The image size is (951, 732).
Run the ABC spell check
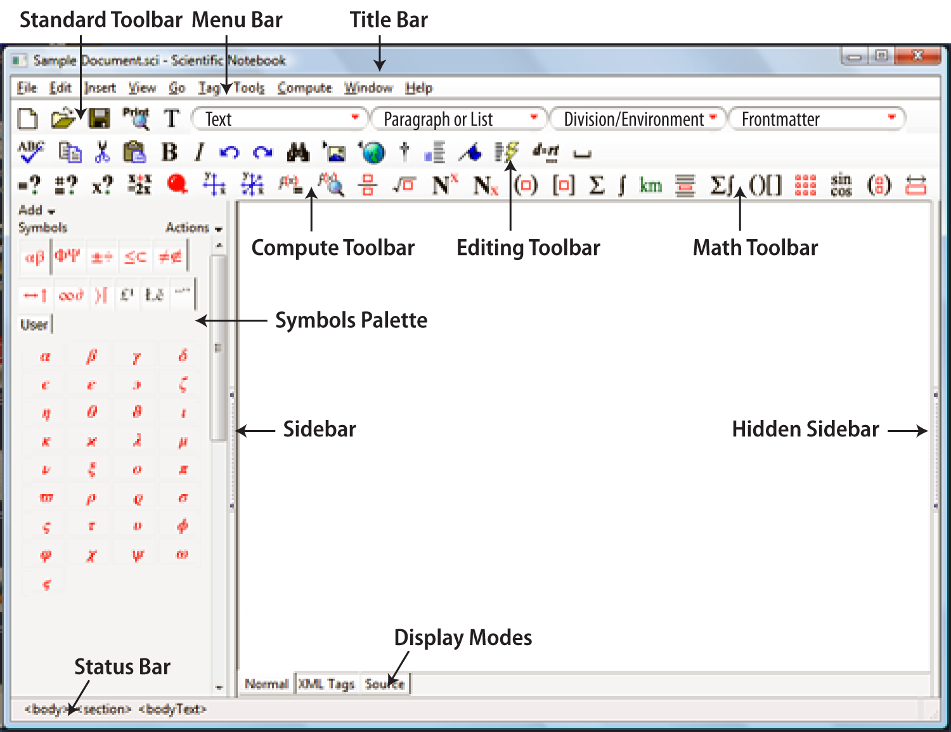(x=30, y=152)
